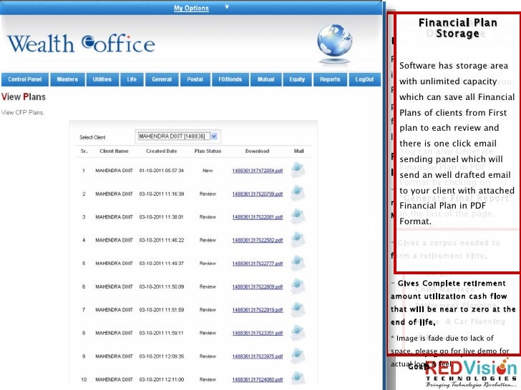The width and height of the screenshot is (521, 390).
Task: Click mail icon for plan row 1
Action: [298, 170]
